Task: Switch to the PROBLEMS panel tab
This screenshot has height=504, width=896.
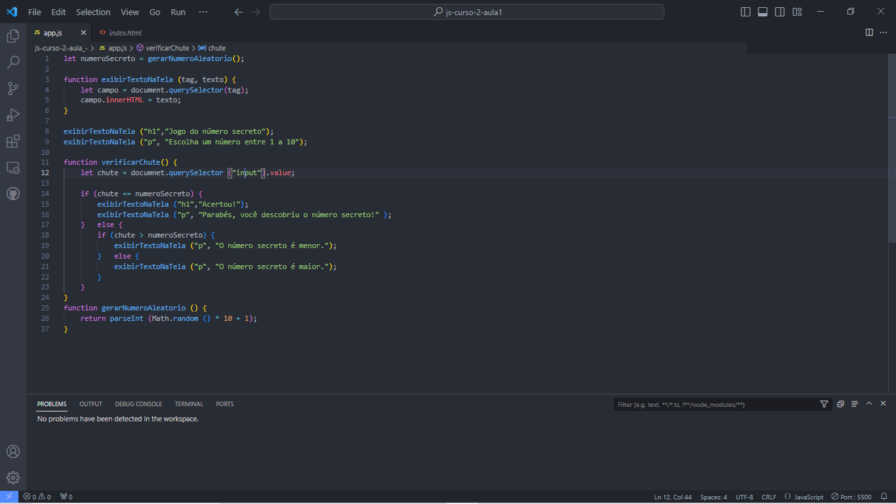Action: pos(52,404)
